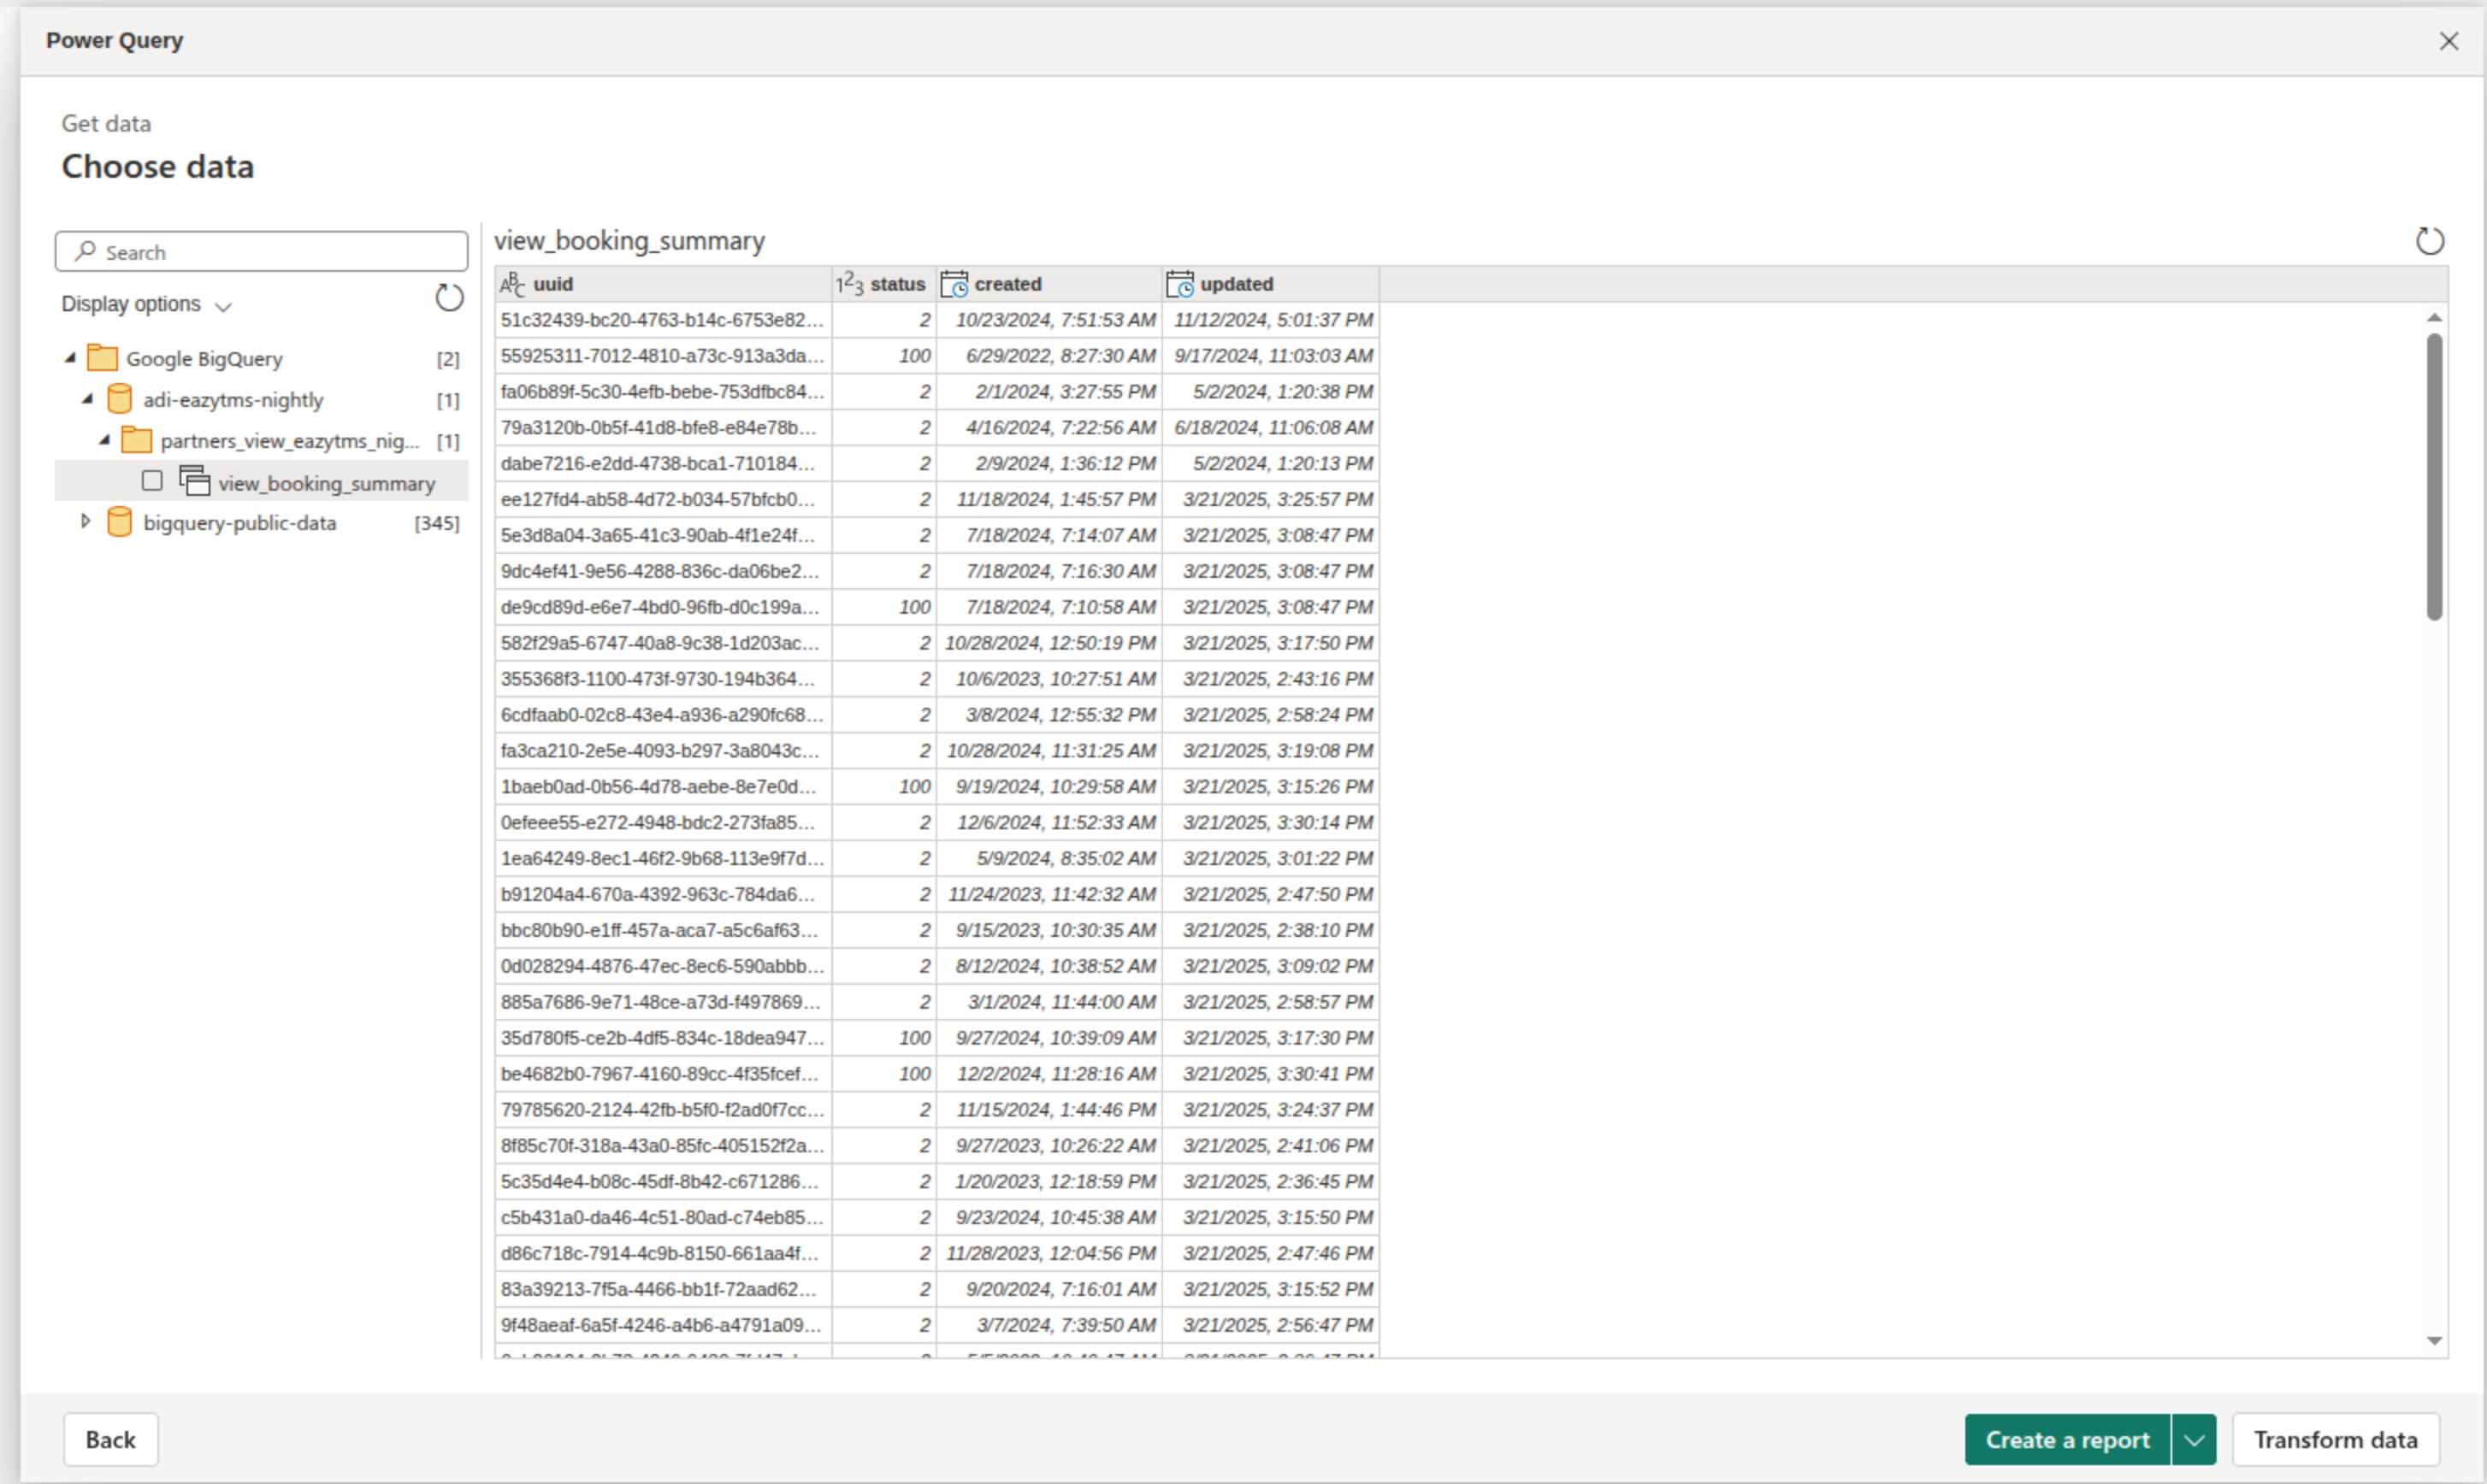Screen dimensions: 2487x1484
Task: Close the Power Query dialog
Action: point(2449,41)
